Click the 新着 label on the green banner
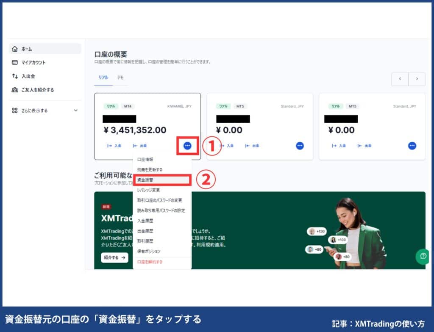The image size is (434, 332). 106,207
